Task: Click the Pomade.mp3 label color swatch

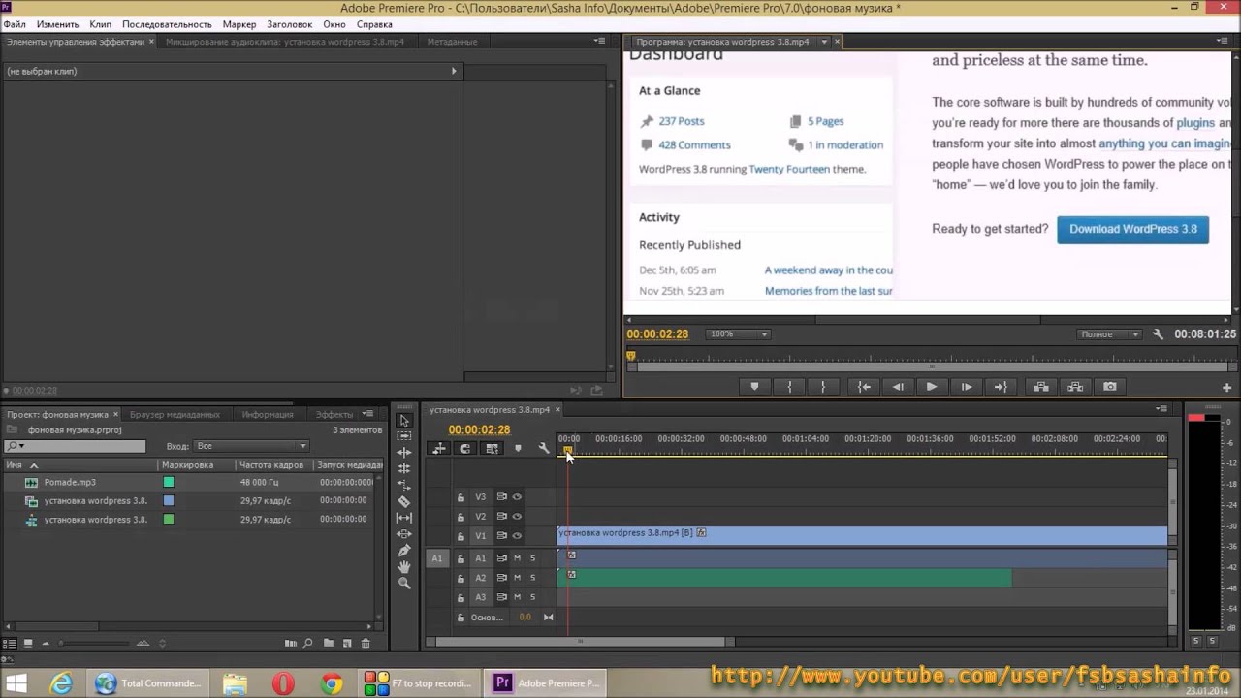Action: point(169,482)
